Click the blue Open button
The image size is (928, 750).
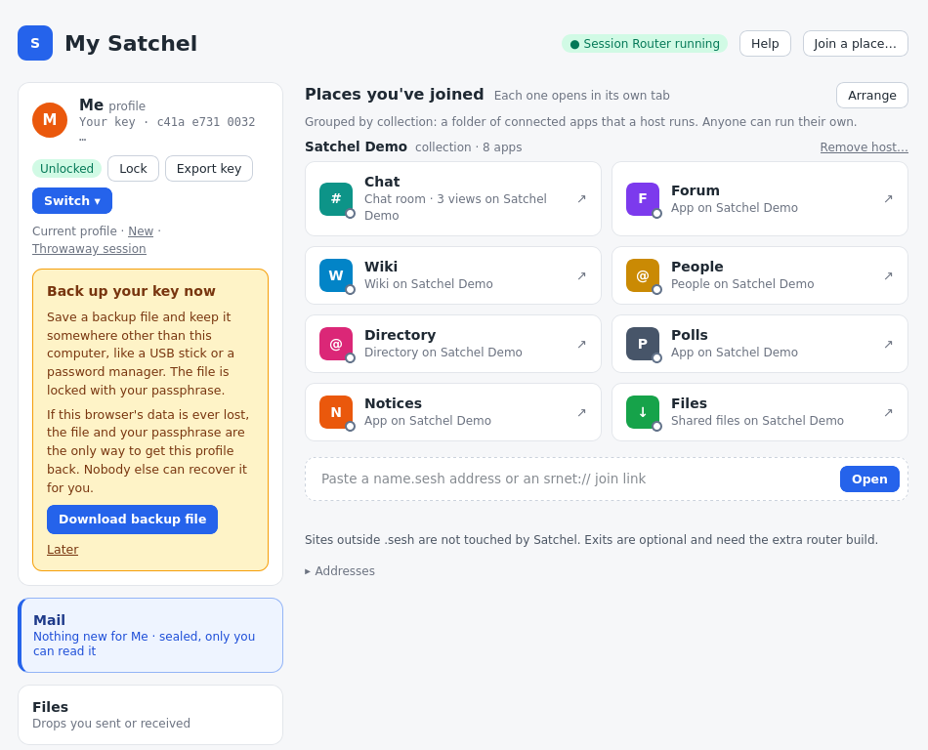(x=869, y=479)
